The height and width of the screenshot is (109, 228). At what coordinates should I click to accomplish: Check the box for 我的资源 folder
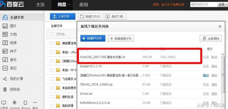pos(52,106)
